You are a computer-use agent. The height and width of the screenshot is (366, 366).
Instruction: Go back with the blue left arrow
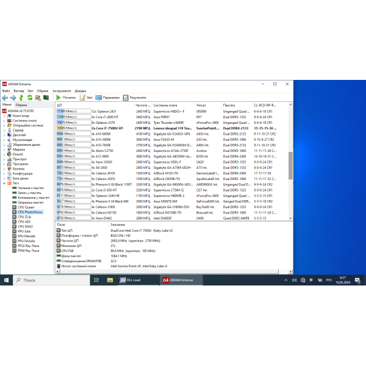point(5,98)
